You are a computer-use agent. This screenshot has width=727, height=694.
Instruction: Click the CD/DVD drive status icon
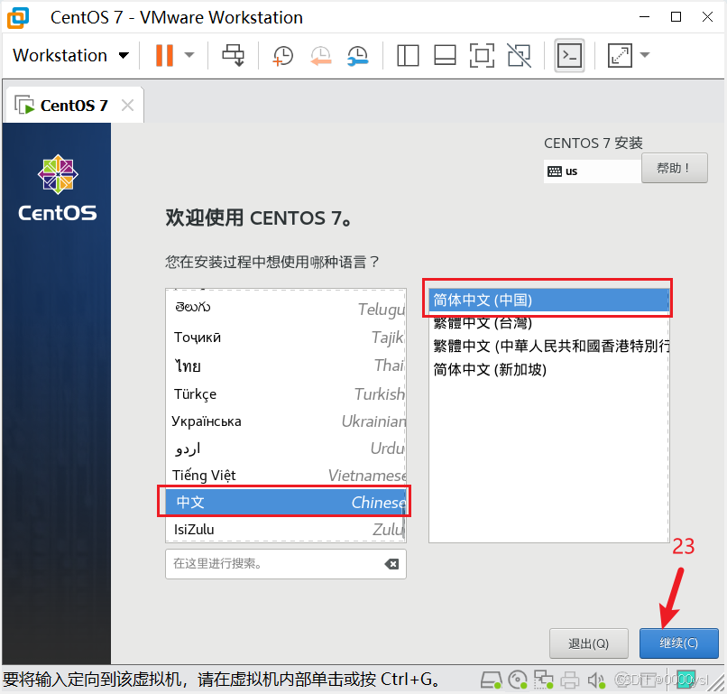(518, 680)
